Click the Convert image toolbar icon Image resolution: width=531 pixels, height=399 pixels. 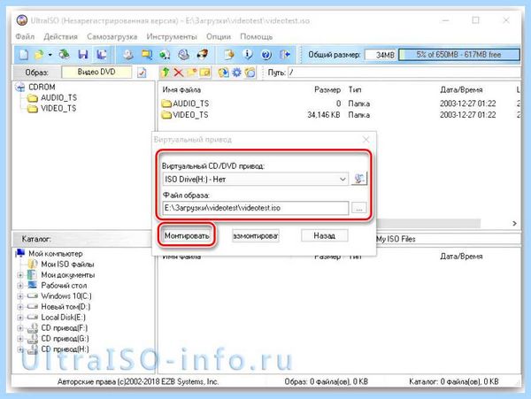(165, 55)
